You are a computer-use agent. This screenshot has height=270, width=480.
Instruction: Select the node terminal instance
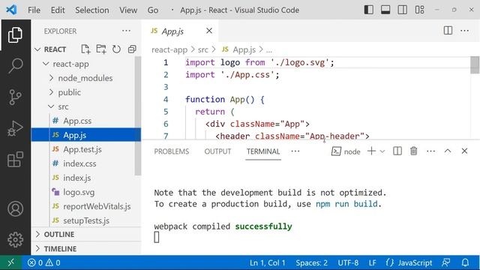pos(346,151)
